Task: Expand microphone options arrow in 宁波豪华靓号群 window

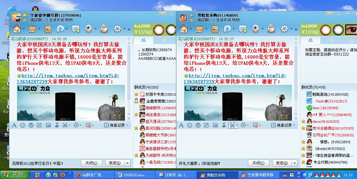Action: click(x=67, y=29)
